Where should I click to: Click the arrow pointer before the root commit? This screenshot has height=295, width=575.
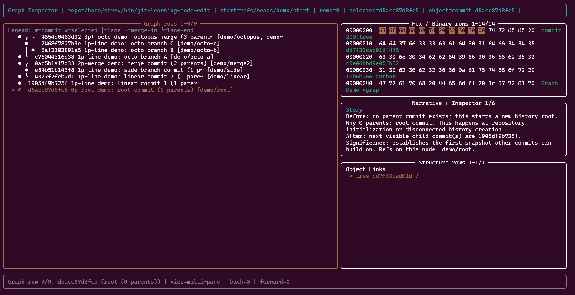pos(11,90)
